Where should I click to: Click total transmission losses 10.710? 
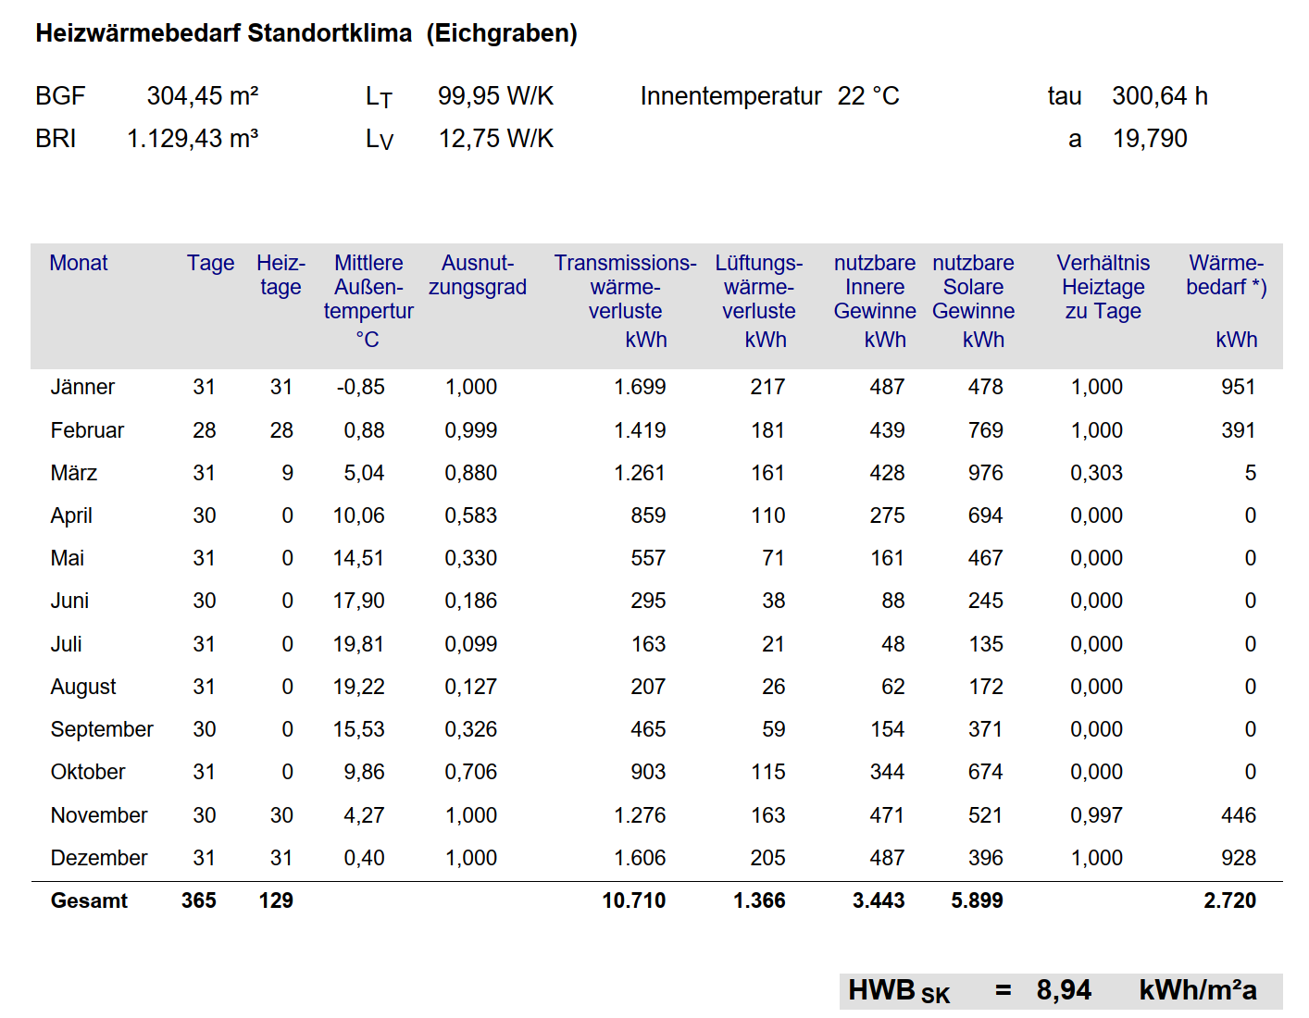click(634, 900)
